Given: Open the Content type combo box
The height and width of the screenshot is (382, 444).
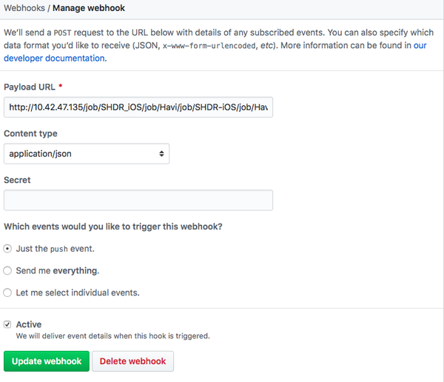Looking at the screenshot, I should tap(87, 154).
